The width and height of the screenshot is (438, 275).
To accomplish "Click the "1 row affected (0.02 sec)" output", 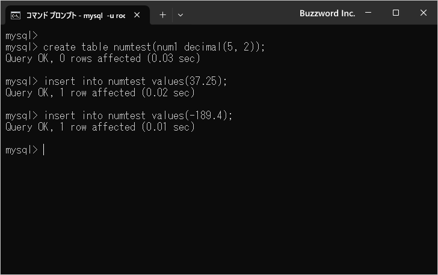I will coord(100,93).
